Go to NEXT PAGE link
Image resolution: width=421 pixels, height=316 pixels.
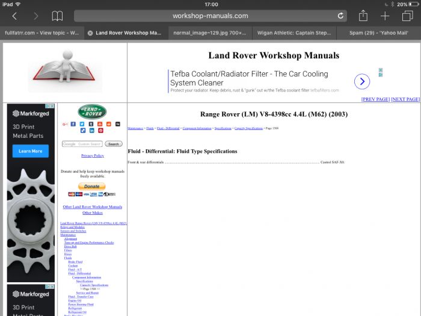[x=405, y=99]
